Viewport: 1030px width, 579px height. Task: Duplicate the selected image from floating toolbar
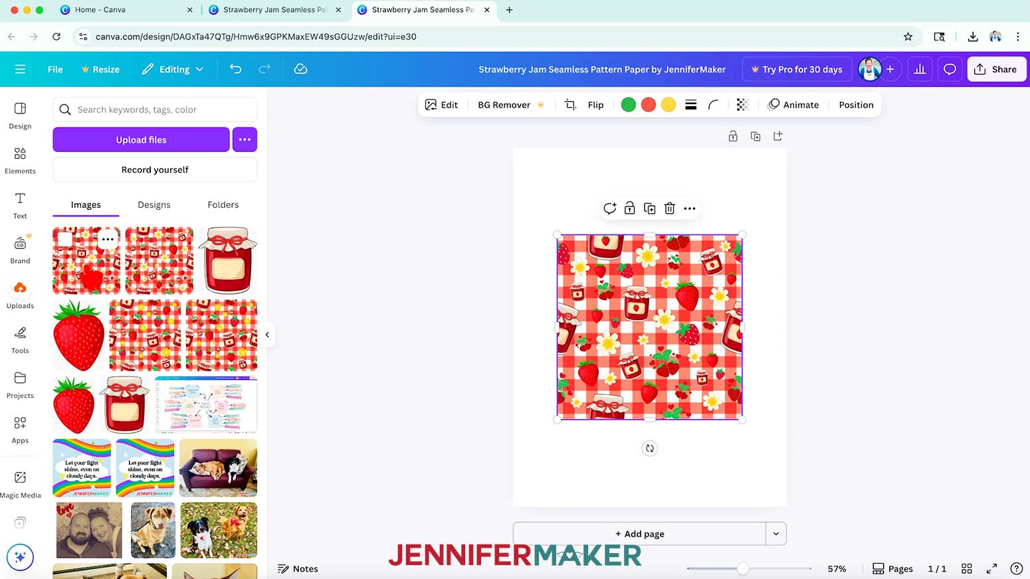(650, 208)
